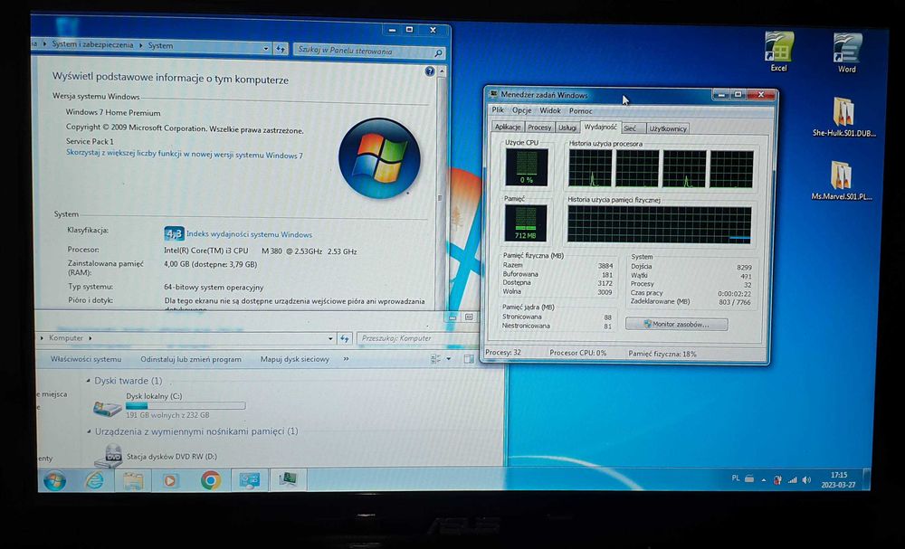Open the Opcje menu in Task Manager
Screen dimensions: 905x549
click(x=521, y=110)
